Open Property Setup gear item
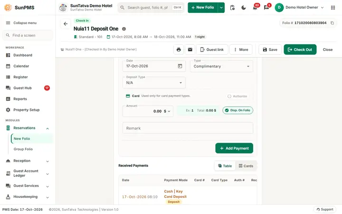Screen dimensions: 342x214 point(28,110)
